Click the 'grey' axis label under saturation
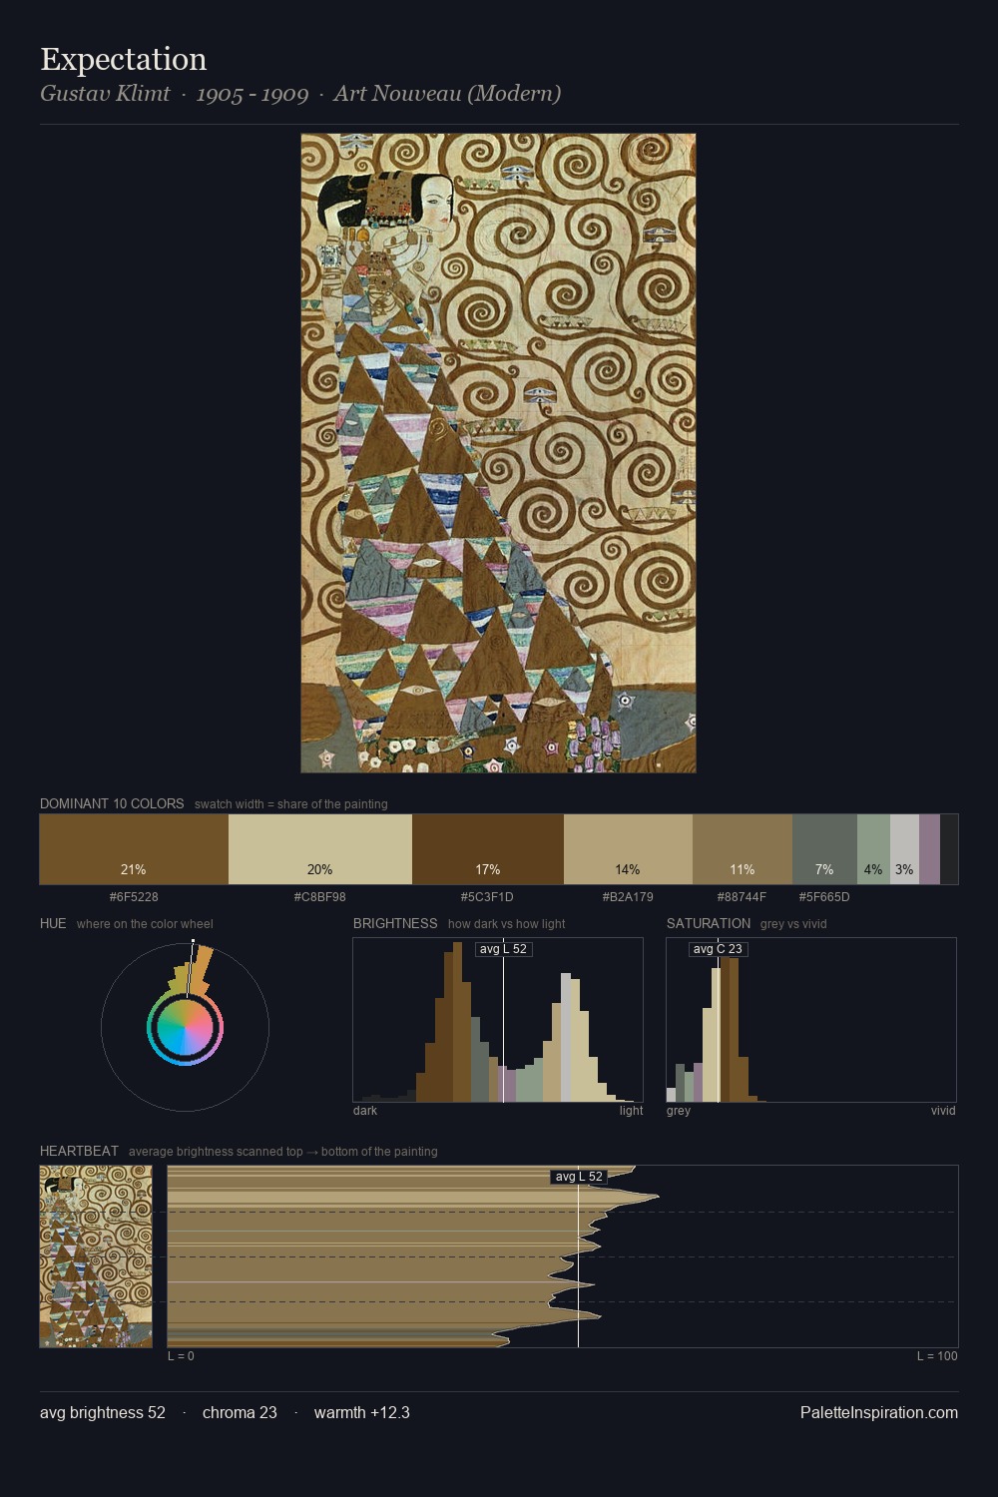 [x=679, y=1111]
